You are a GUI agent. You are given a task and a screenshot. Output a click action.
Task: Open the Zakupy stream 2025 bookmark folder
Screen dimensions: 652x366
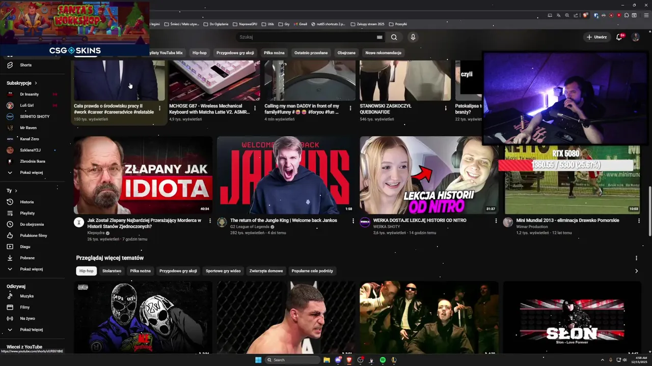coord(367,24)
